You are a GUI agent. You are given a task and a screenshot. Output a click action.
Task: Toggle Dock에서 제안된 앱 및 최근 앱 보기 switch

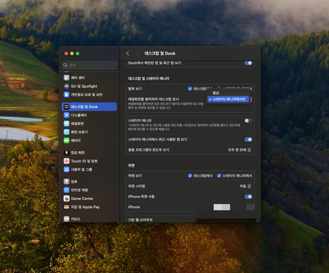click(248, 63)
